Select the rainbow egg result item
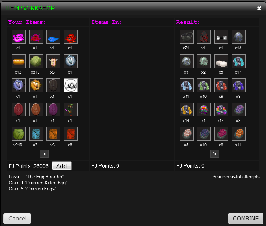This screenshot has width=266, height=226. [204, 110]
